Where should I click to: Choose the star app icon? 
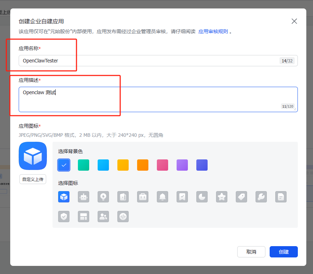click(222, 197)
